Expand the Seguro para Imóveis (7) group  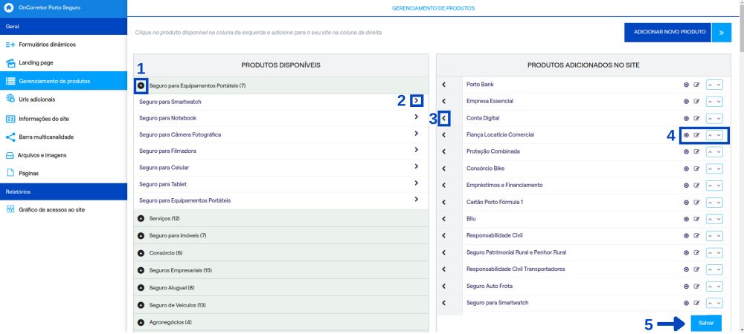(x=141, y=235)
